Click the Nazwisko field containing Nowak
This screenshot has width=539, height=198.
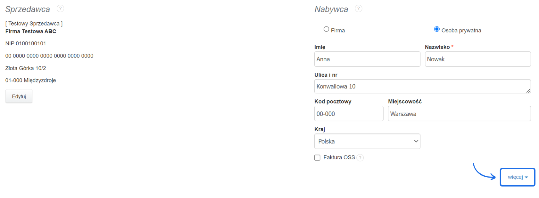(477, 59)
